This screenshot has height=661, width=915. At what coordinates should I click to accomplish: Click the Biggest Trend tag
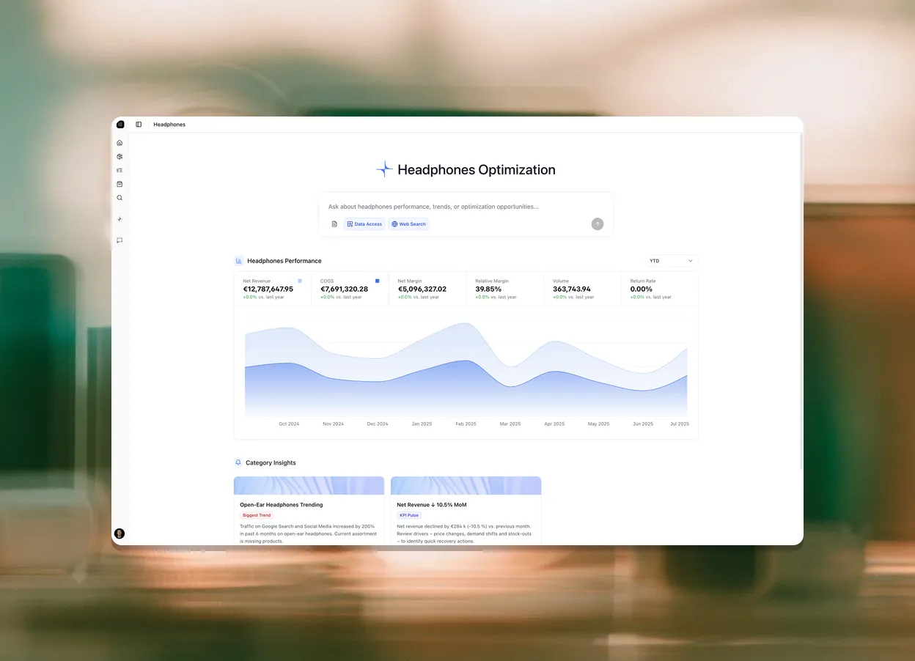point(257,515)
